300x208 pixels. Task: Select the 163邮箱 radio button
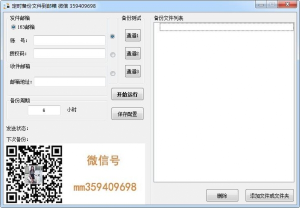click(x=13, y=27)
